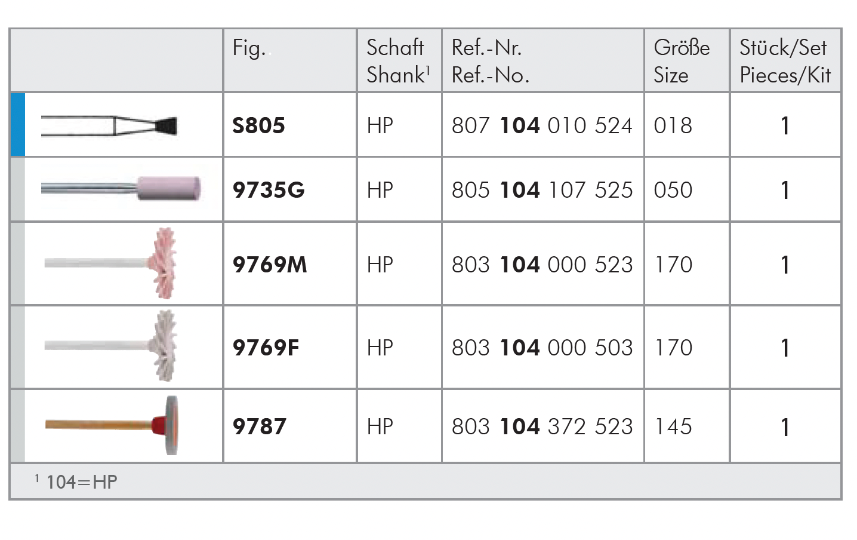Click reference number 803 104 372 523

pyautogui.click(x=542, y=427)
